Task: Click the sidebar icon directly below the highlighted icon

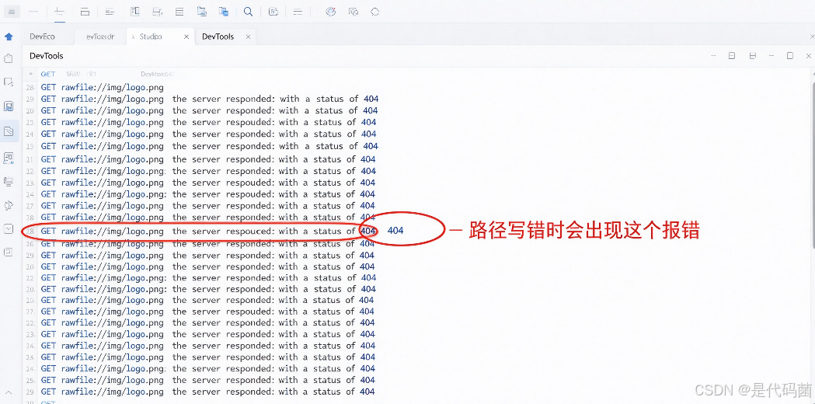Action: coord(9,157)
